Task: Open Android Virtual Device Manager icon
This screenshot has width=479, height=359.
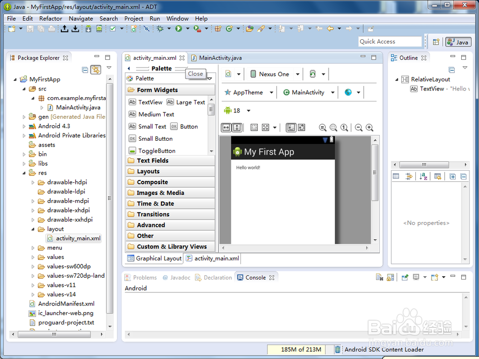Action: 99,29
